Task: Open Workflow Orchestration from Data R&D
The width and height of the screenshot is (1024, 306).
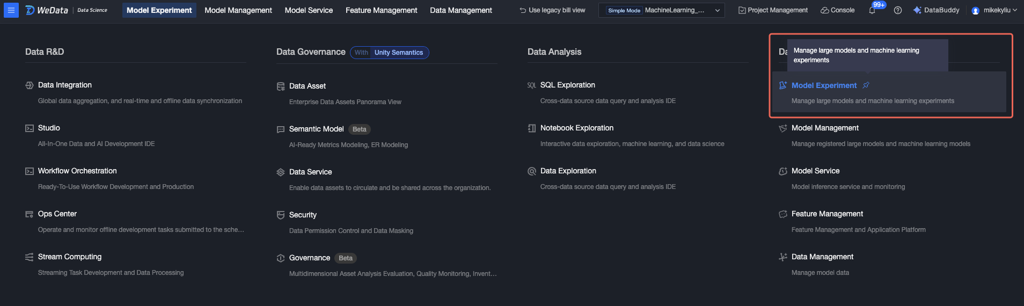Action: click(77, 171)
